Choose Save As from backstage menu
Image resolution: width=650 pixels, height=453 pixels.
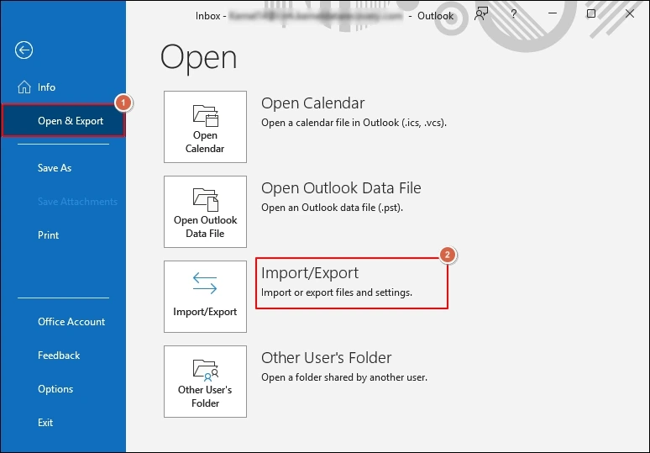point(55,168)
